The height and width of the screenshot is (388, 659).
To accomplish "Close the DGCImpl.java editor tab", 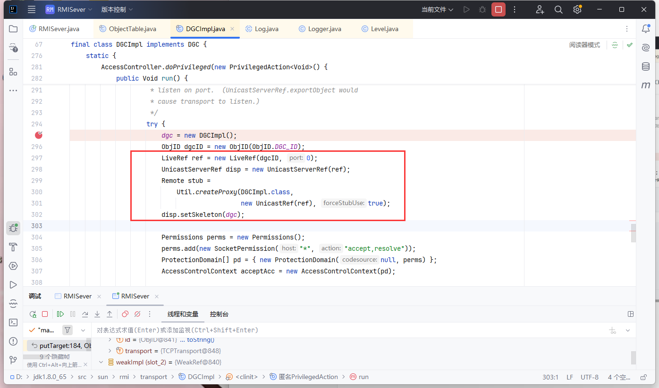I will coord(232,29).
